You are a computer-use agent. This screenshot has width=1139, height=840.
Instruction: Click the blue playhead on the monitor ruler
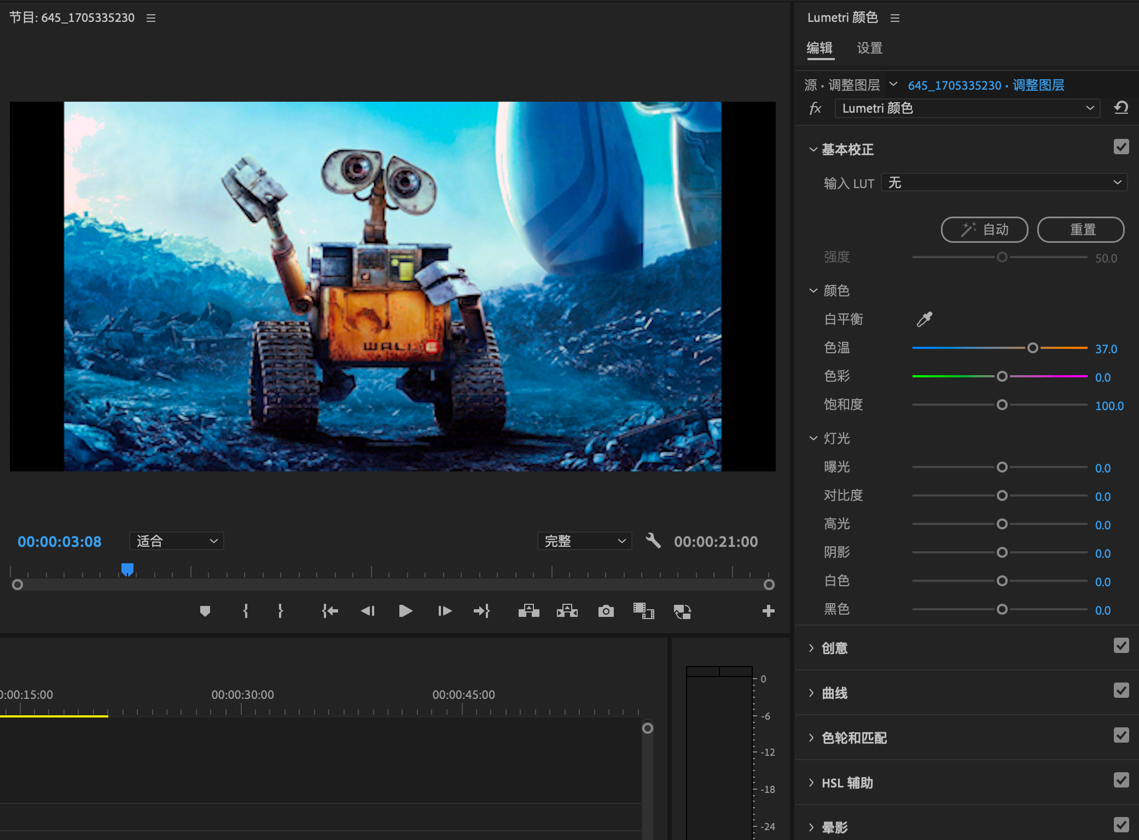pyautogui.click(x=127, y=570)
